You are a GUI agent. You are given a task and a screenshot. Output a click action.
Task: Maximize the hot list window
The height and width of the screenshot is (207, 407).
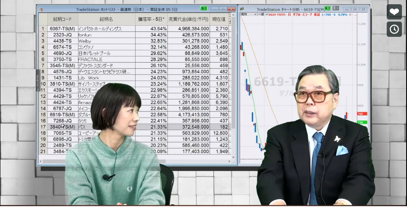(223, 9)
